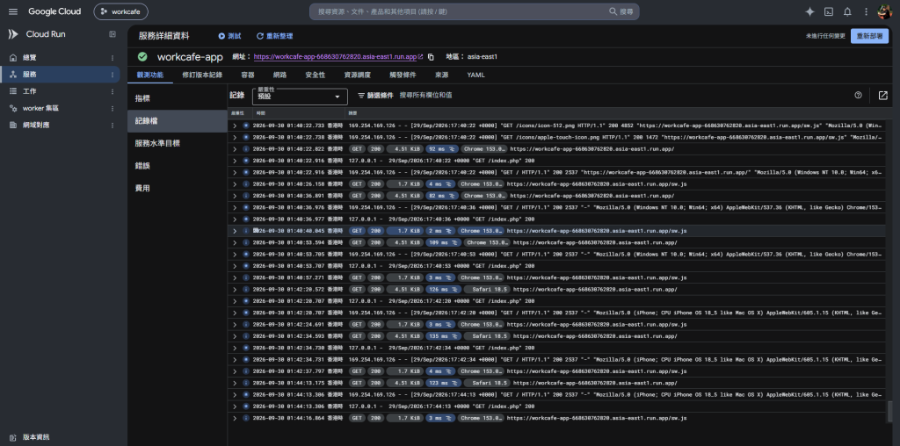Image resolution: width=900 pixels, height=446 pixels.
Task: Click the Cloud Run product logo icon
Action: (13, 34)
